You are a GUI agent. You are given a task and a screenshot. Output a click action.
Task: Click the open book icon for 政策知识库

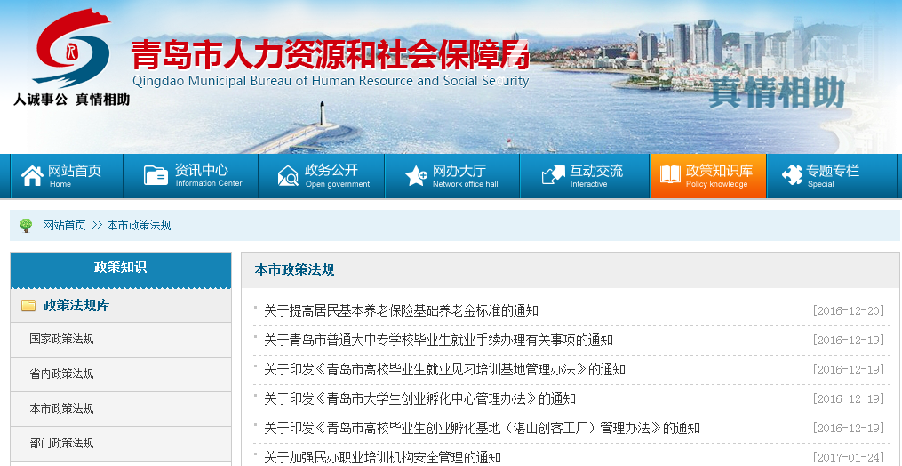coord(668,176)
